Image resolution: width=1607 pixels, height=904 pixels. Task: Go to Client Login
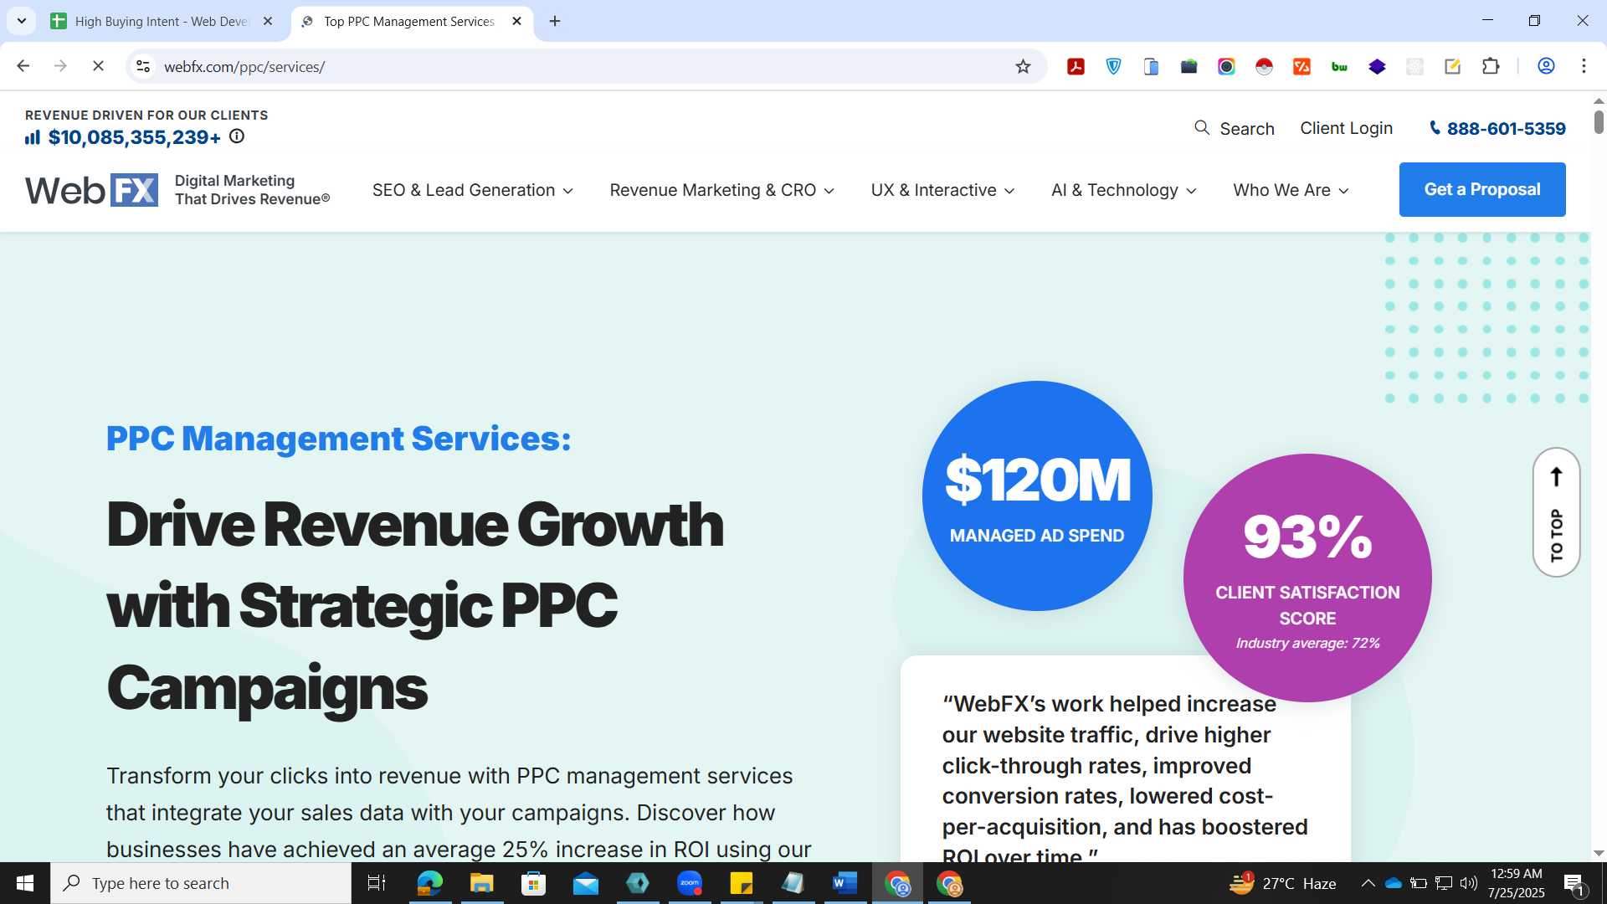pos(1346,128)
